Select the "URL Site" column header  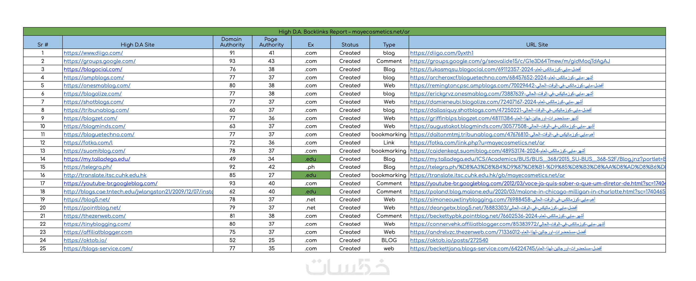point(537,42)
